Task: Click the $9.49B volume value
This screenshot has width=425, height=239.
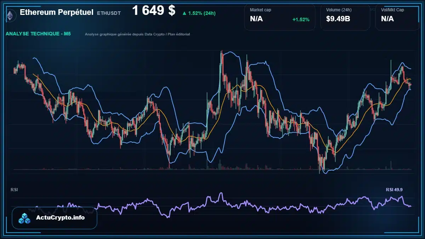Action: pos(338,19)
